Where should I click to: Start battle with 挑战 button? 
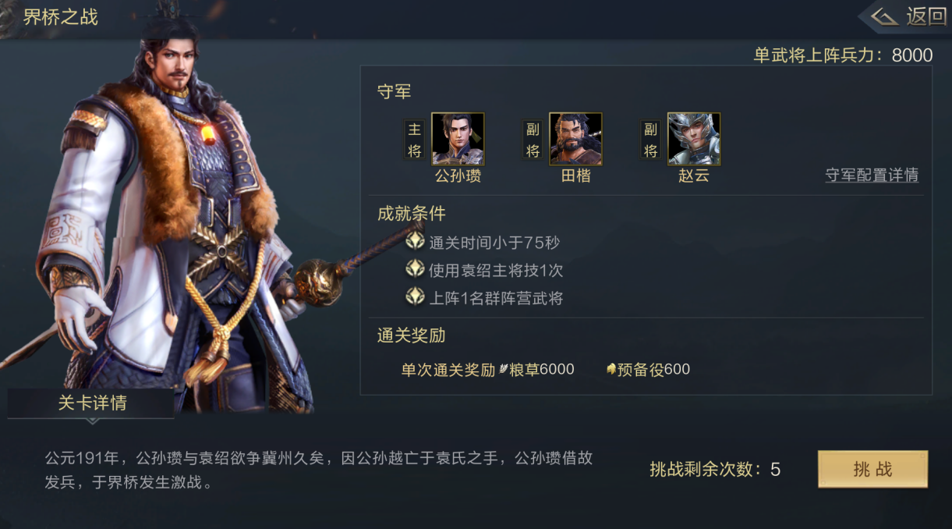(x=872, y=469)
